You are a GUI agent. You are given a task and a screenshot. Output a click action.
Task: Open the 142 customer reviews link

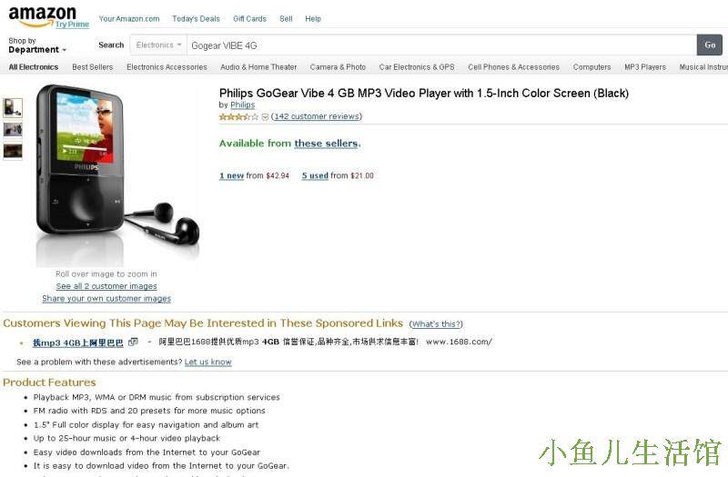pos(317,116)
